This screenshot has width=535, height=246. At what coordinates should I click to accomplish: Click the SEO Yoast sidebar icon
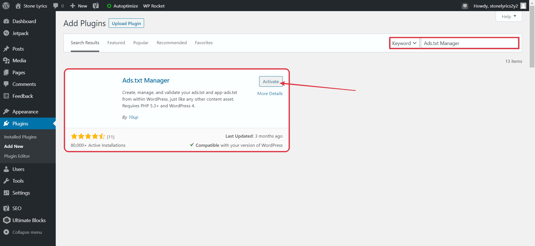(x=6, y=208)
